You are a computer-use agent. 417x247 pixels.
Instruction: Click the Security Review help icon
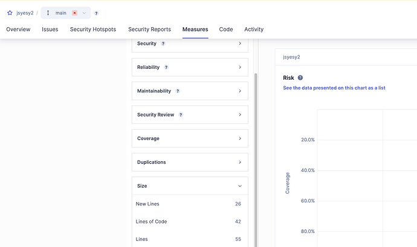point(181,115)
